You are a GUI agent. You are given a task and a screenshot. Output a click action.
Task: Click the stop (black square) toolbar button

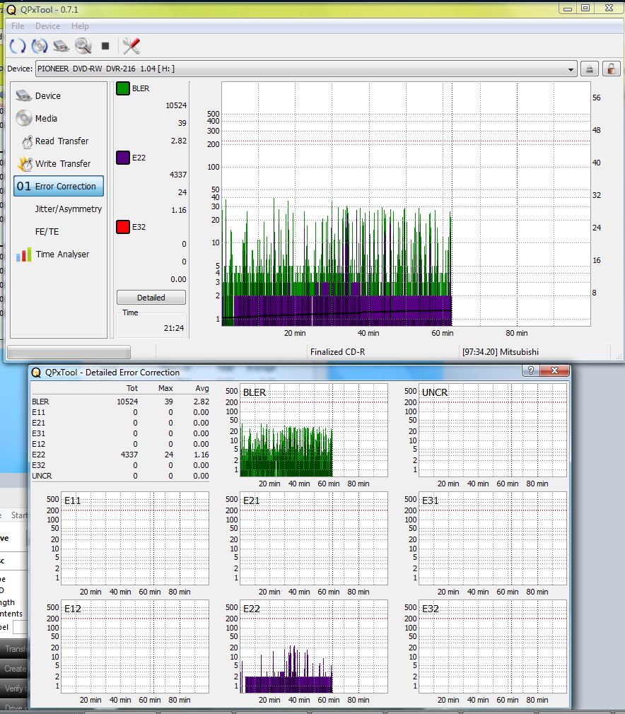[105, 45]
